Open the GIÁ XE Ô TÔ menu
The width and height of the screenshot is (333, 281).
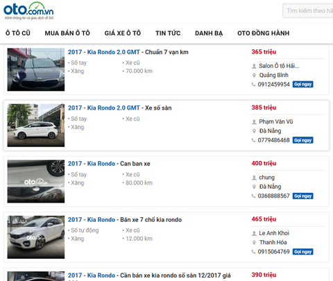click(123, 33)
